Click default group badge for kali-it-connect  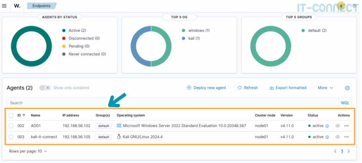pyautogui.click(x=104, y=137)
